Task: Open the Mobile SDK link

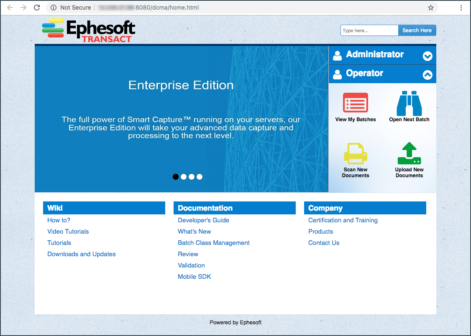Action: [195, 277]
